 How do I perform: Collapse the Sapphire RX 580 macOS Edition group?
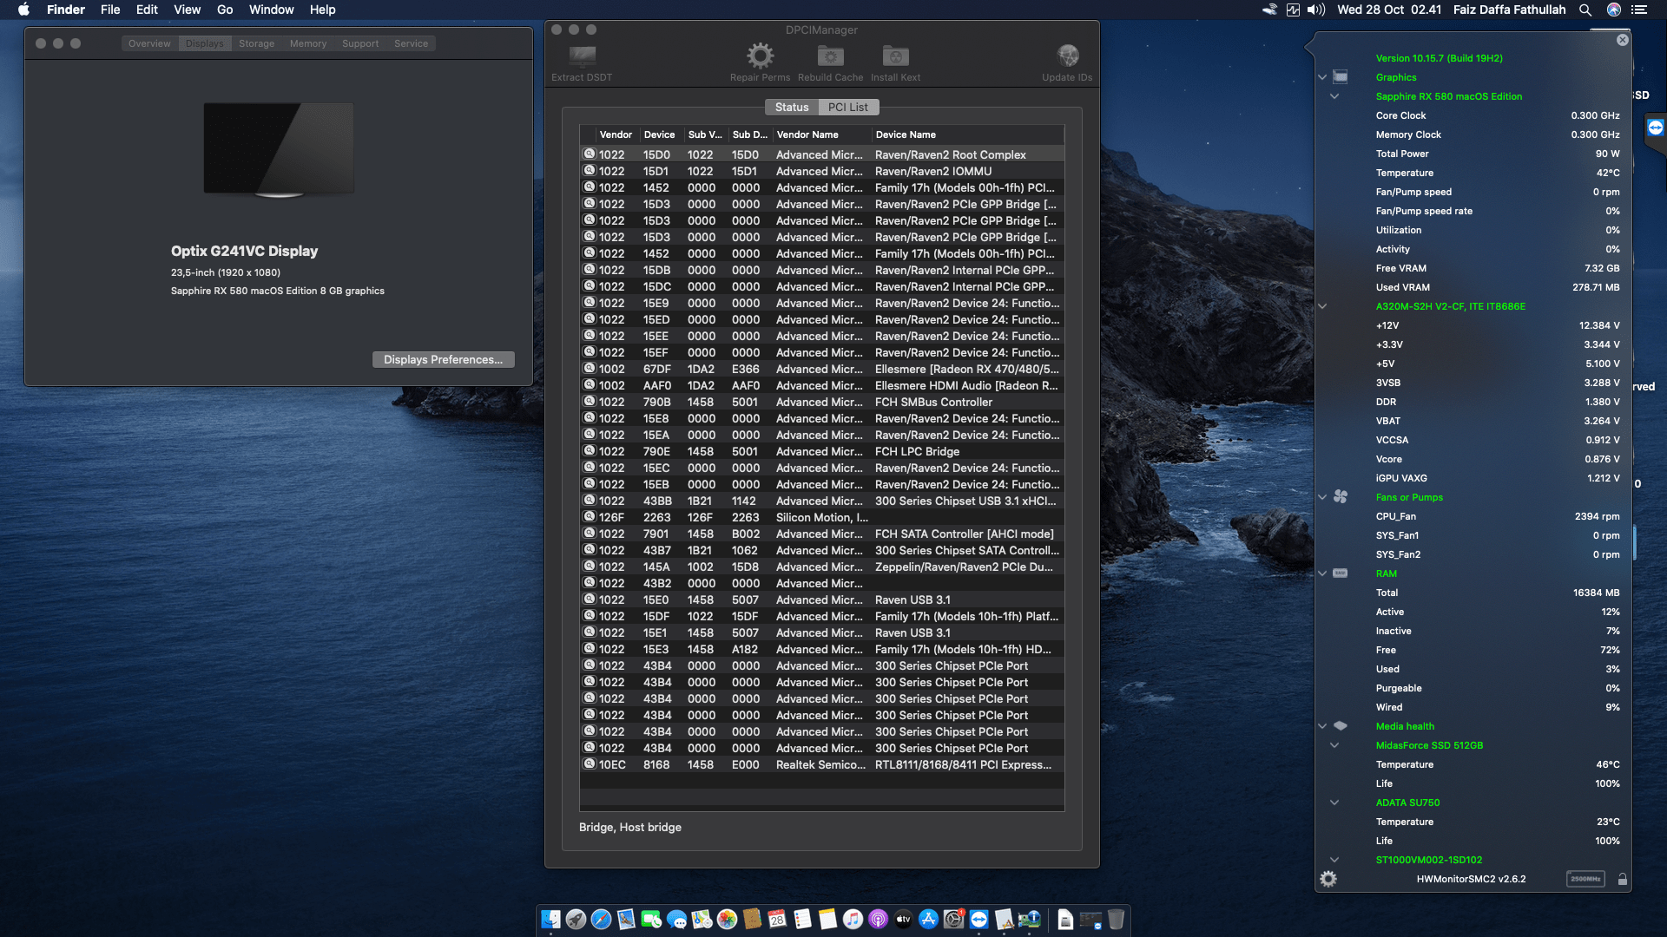1334,96
